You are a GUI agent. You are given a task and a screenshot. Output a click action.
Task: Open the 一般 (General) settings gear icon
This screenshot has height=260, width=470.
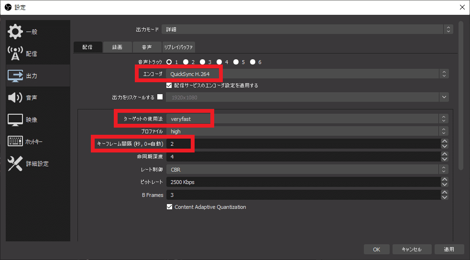point(15,32)
